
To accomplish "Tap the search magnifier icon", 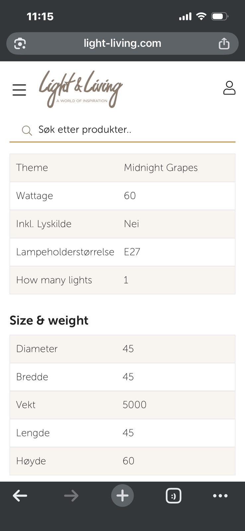I will click(x=27, y=130).
